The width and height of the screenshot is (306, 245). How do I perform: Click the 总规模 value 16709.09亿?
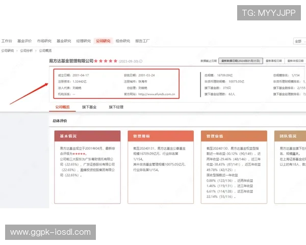pyautogui.click(x=225, y=75)
